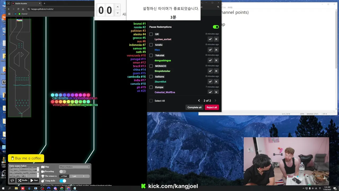Go to previous redemptions page
Screen dimensions: 339x191
click(199, 101)
